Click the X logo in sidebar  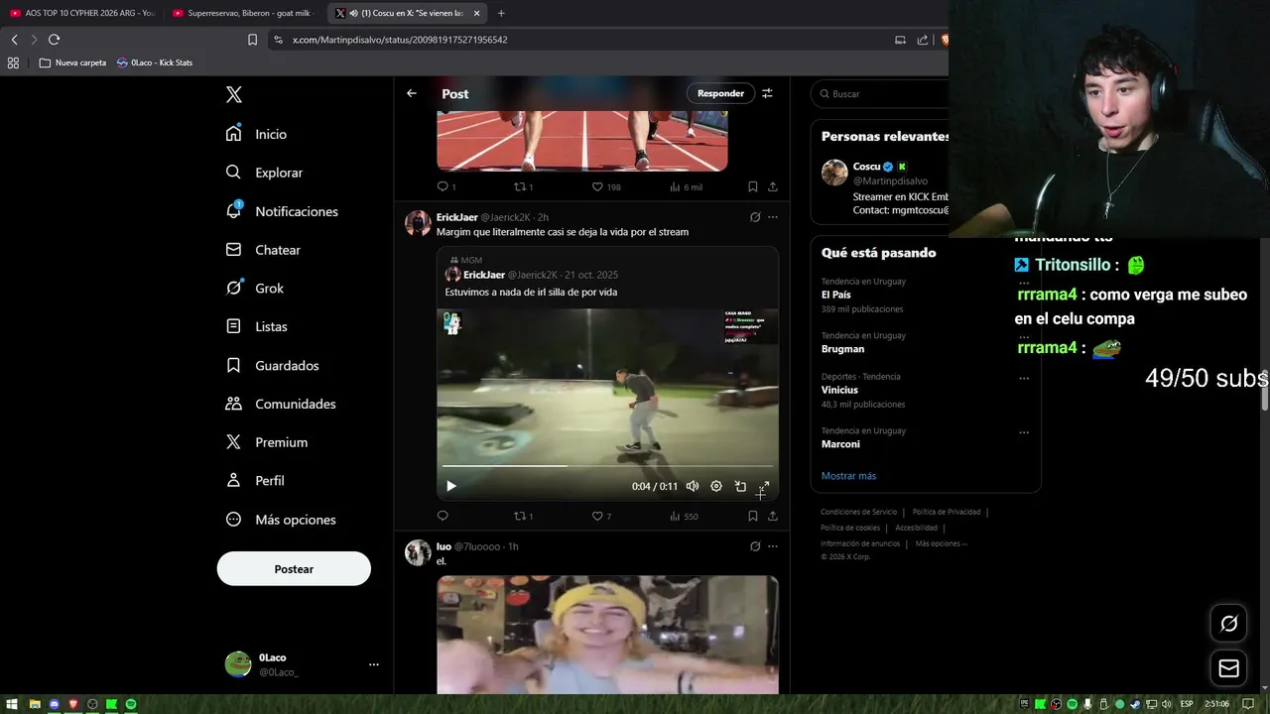[x=234, y=95]
